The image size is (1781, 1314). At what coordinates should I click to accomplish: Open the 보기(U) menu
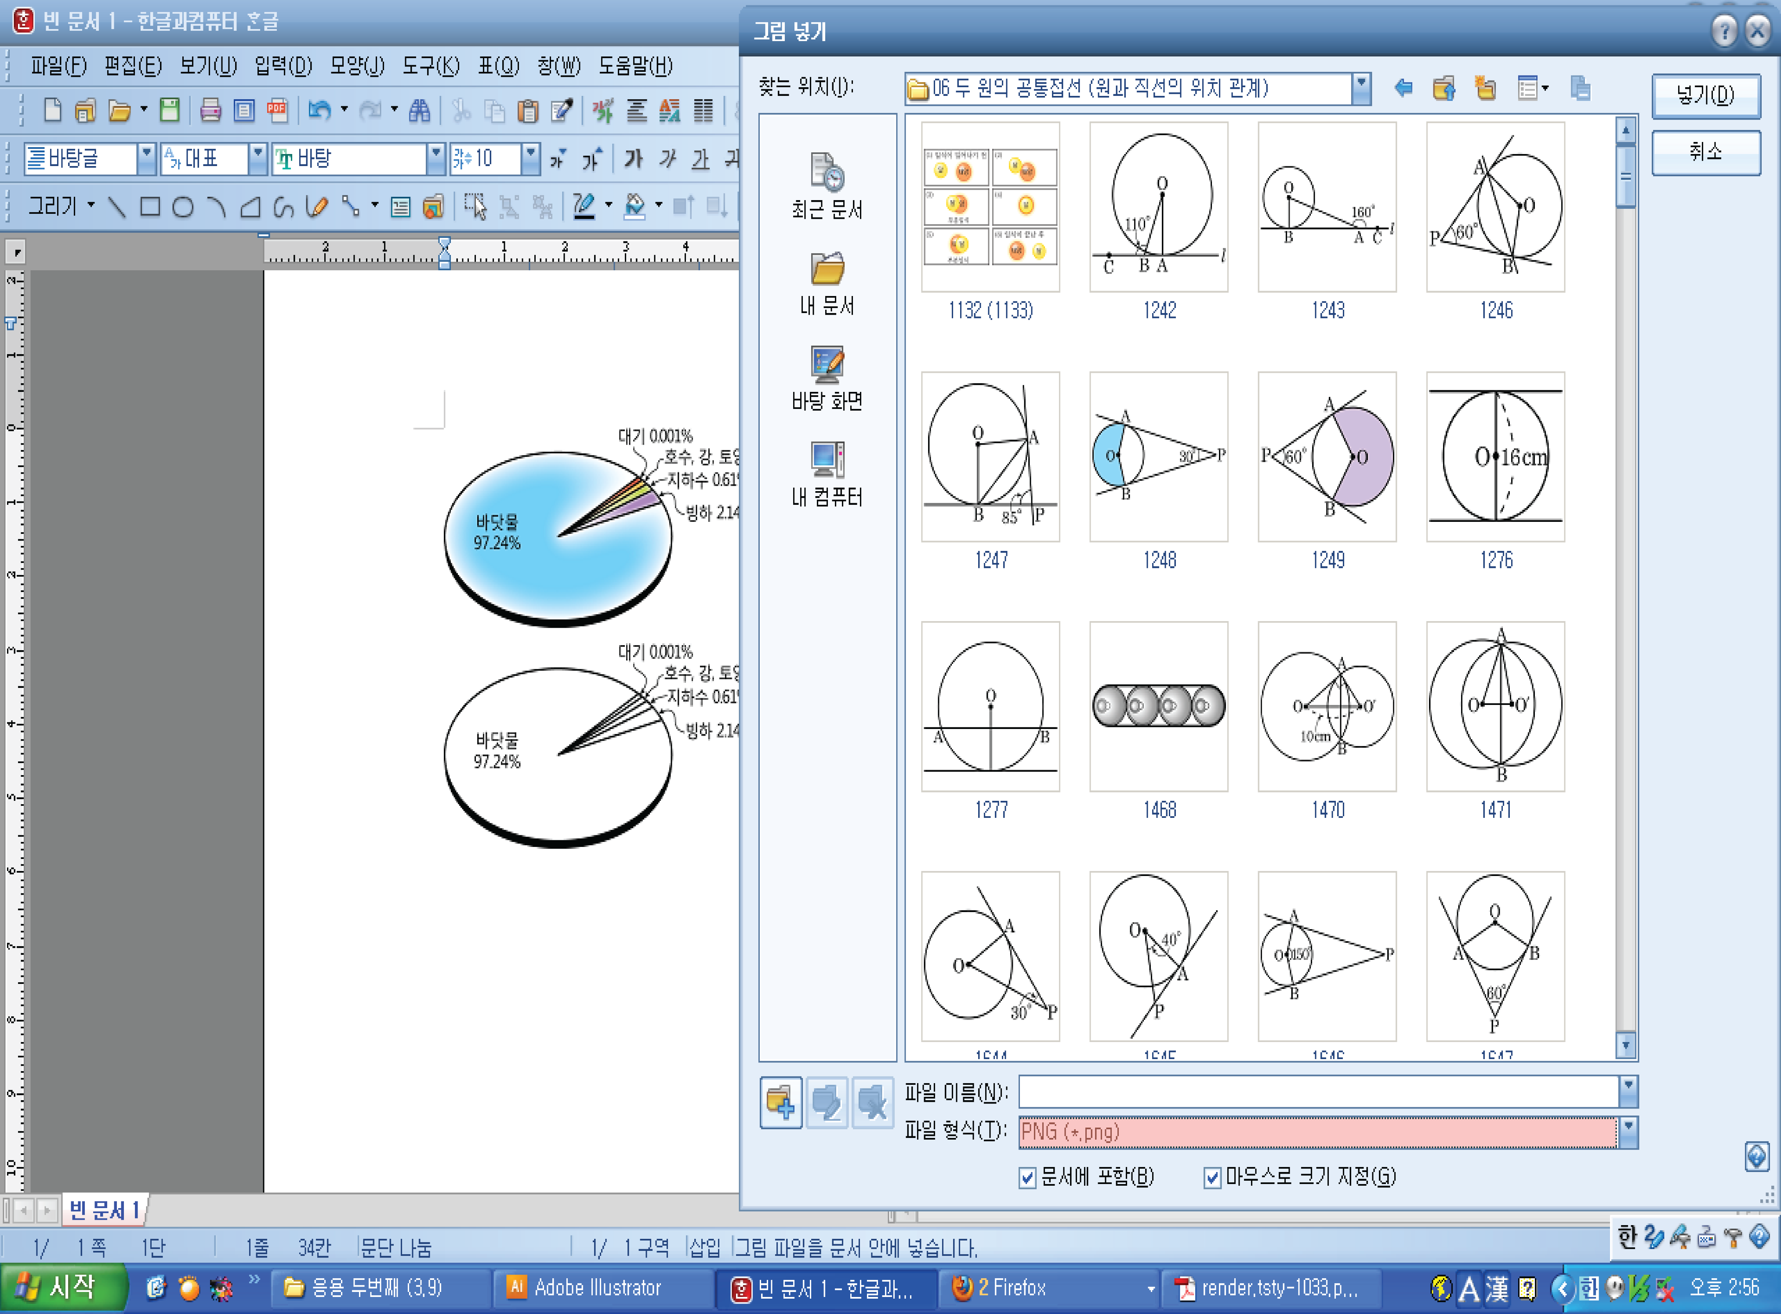click(208, 66)
